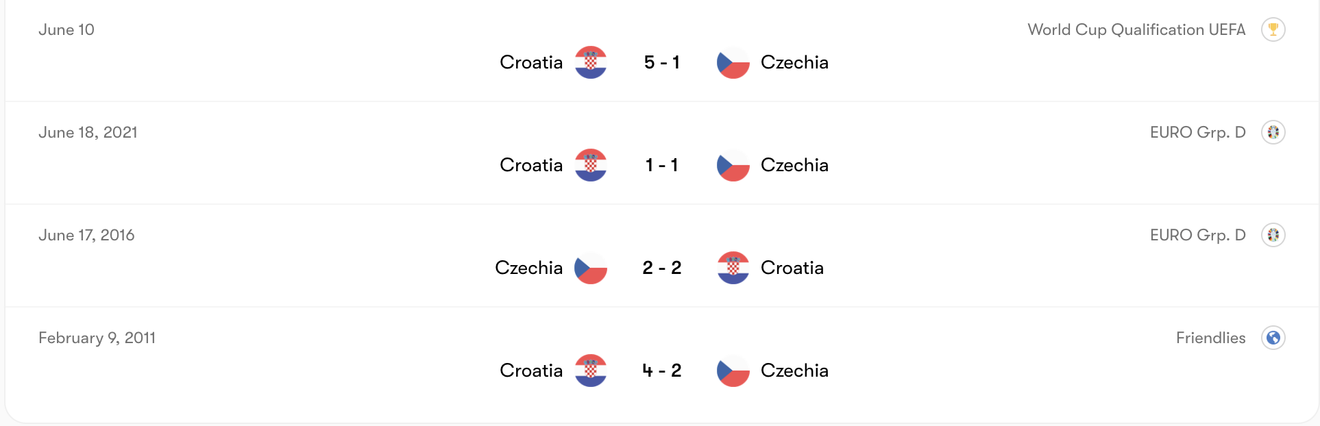Click Czechia's flag in the 1 - 1 match
1320x426 pixels.
733,165
